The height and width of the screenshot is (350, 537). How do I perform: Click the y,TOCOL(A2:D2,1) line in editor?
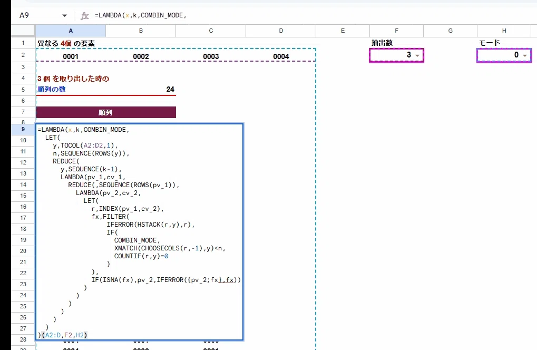[x=85, y=145]
